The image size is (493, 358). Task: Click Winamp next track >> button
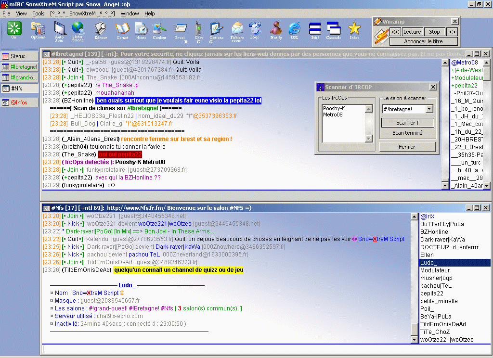[452, 32]
